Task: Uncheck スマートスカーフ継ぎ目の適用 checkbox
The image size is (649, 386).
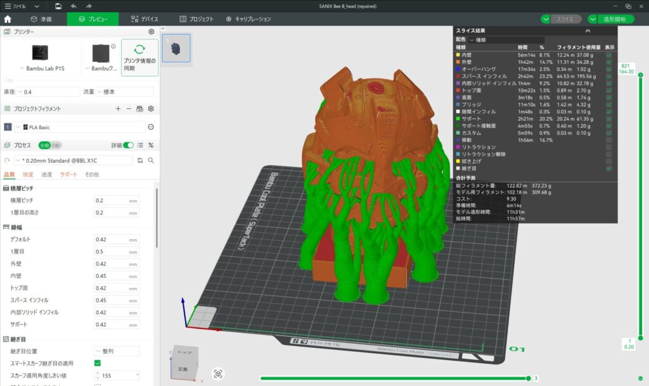Action: [98, 363]
